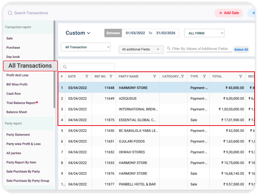Open the Balance Sheet report
The image size is (258, 195).
17,112
